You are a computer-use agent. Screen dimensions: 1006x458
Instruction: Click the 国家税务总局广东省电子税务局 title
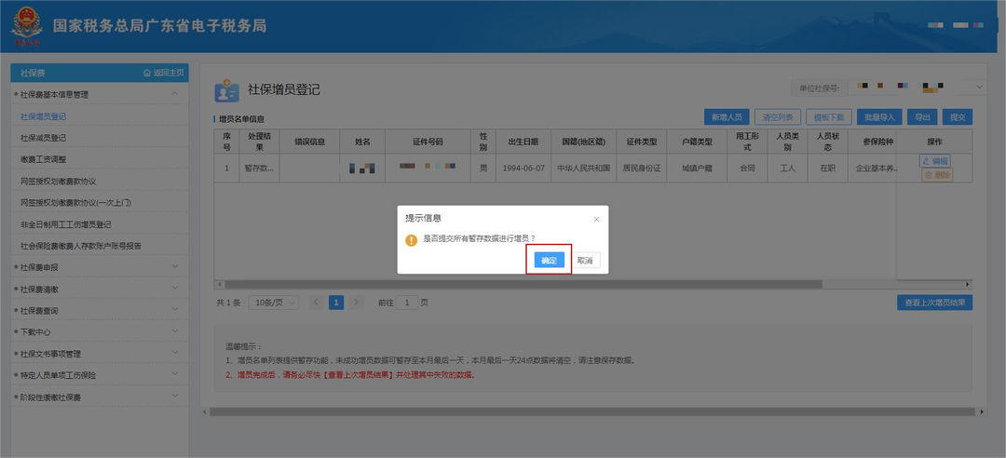tap(159, 26)
